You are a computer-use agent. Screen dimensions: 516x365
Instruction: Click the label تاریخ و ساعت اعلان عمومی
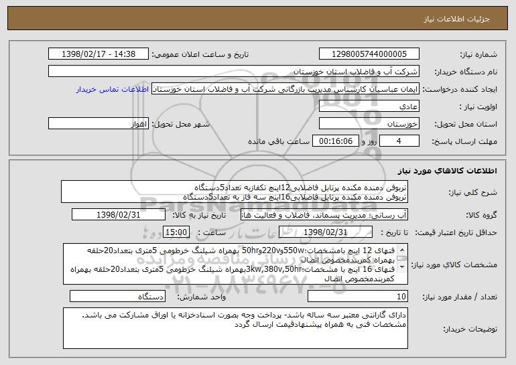[200, 54]
